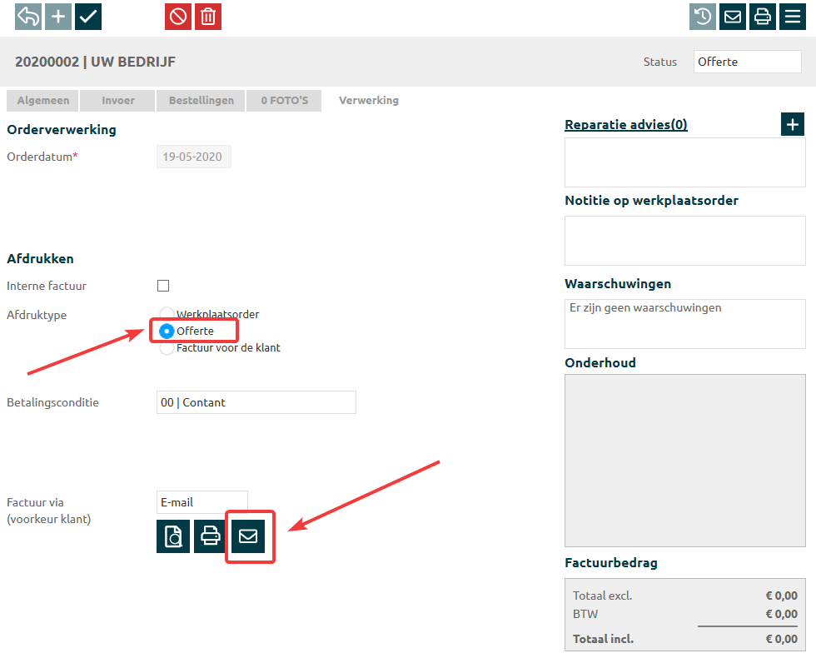Open the history clock icon
The image size is (816, 668).
[x=703, y=17]
